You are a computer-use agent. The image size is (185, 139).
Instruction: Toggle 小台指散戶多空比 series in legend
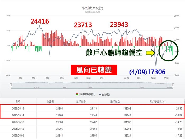click(x=85, y=94)
